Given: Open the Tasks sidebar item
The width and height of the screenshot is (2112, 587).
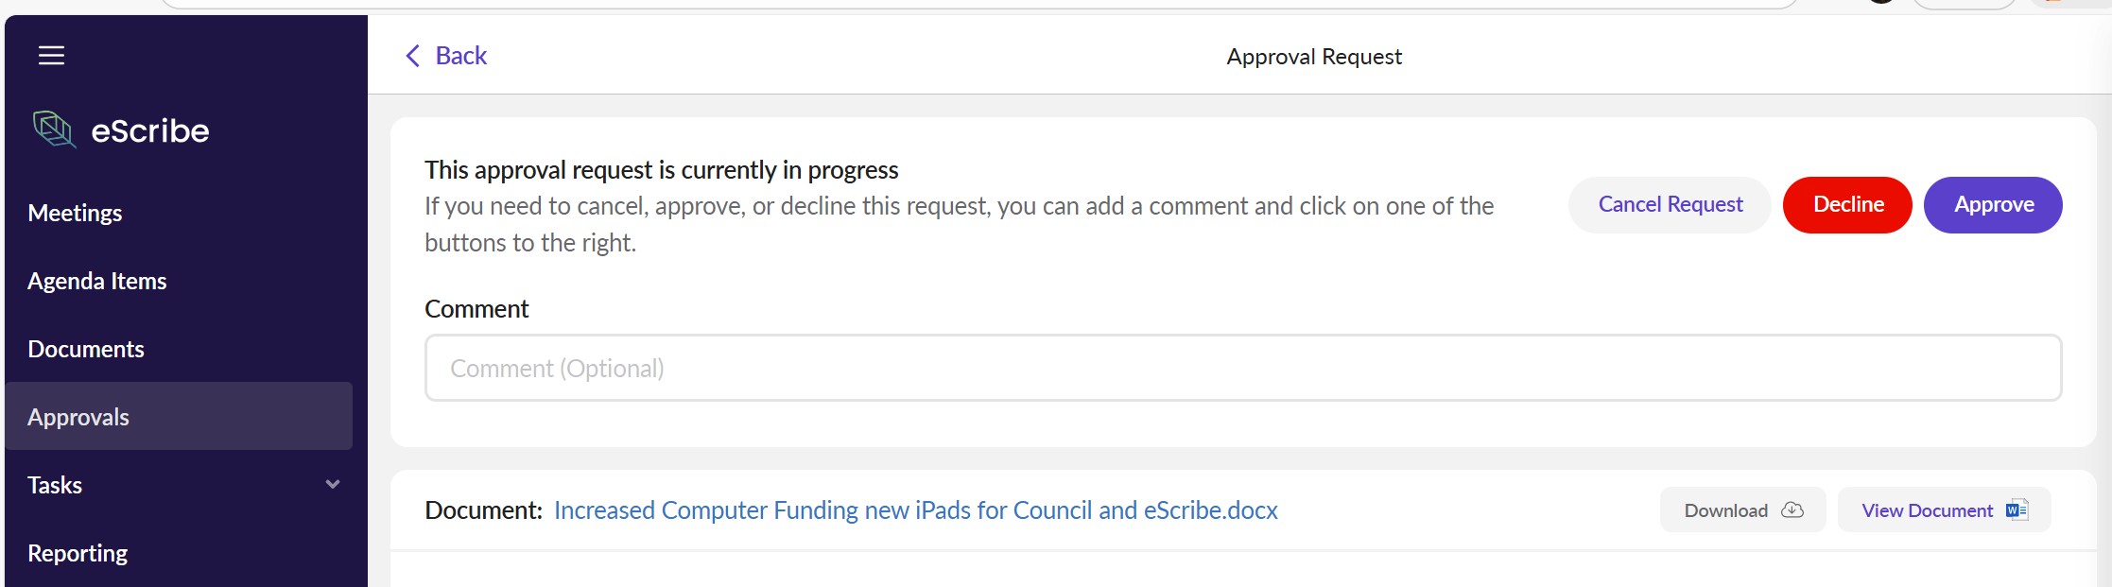Looking at the screenshot, I should pyautogui.click(x=55, y=486).
